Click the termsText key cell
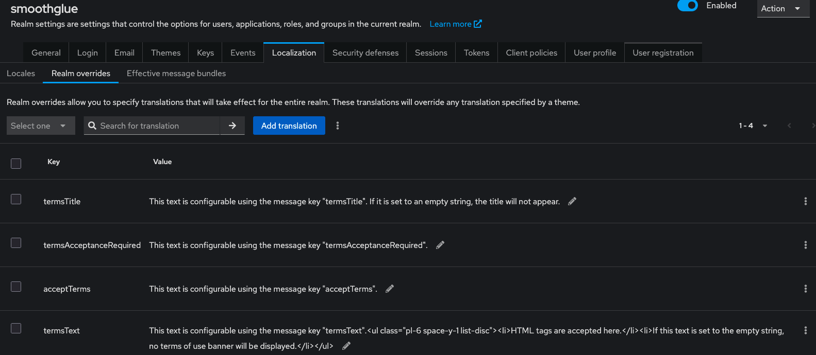 point(62,330)
